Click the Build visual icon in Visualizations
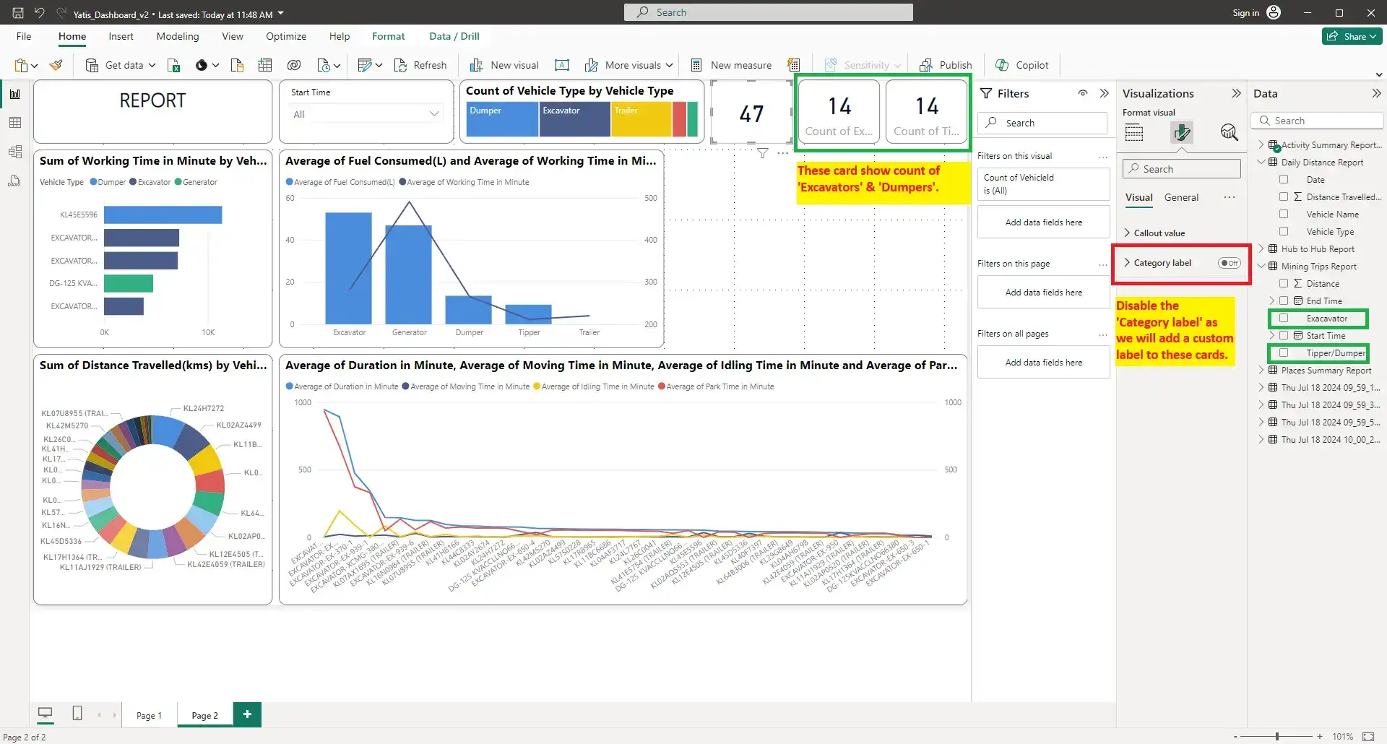This screenshot has height=744, width=1387. [x=1134, y=132]
